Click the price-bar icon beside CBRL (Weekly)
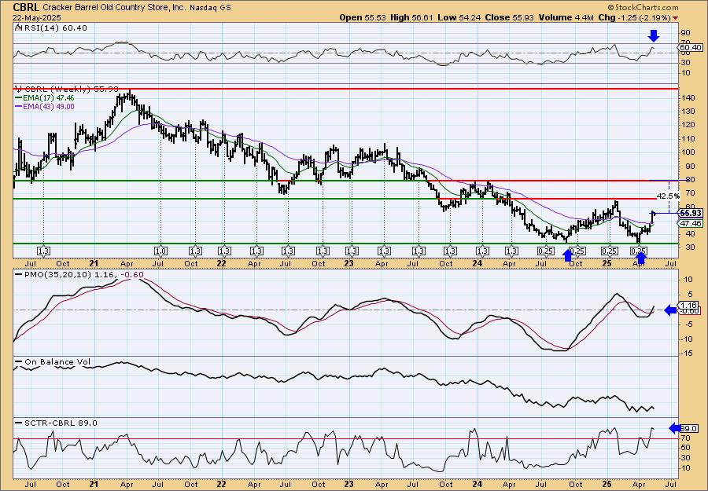 pos(18,89)
